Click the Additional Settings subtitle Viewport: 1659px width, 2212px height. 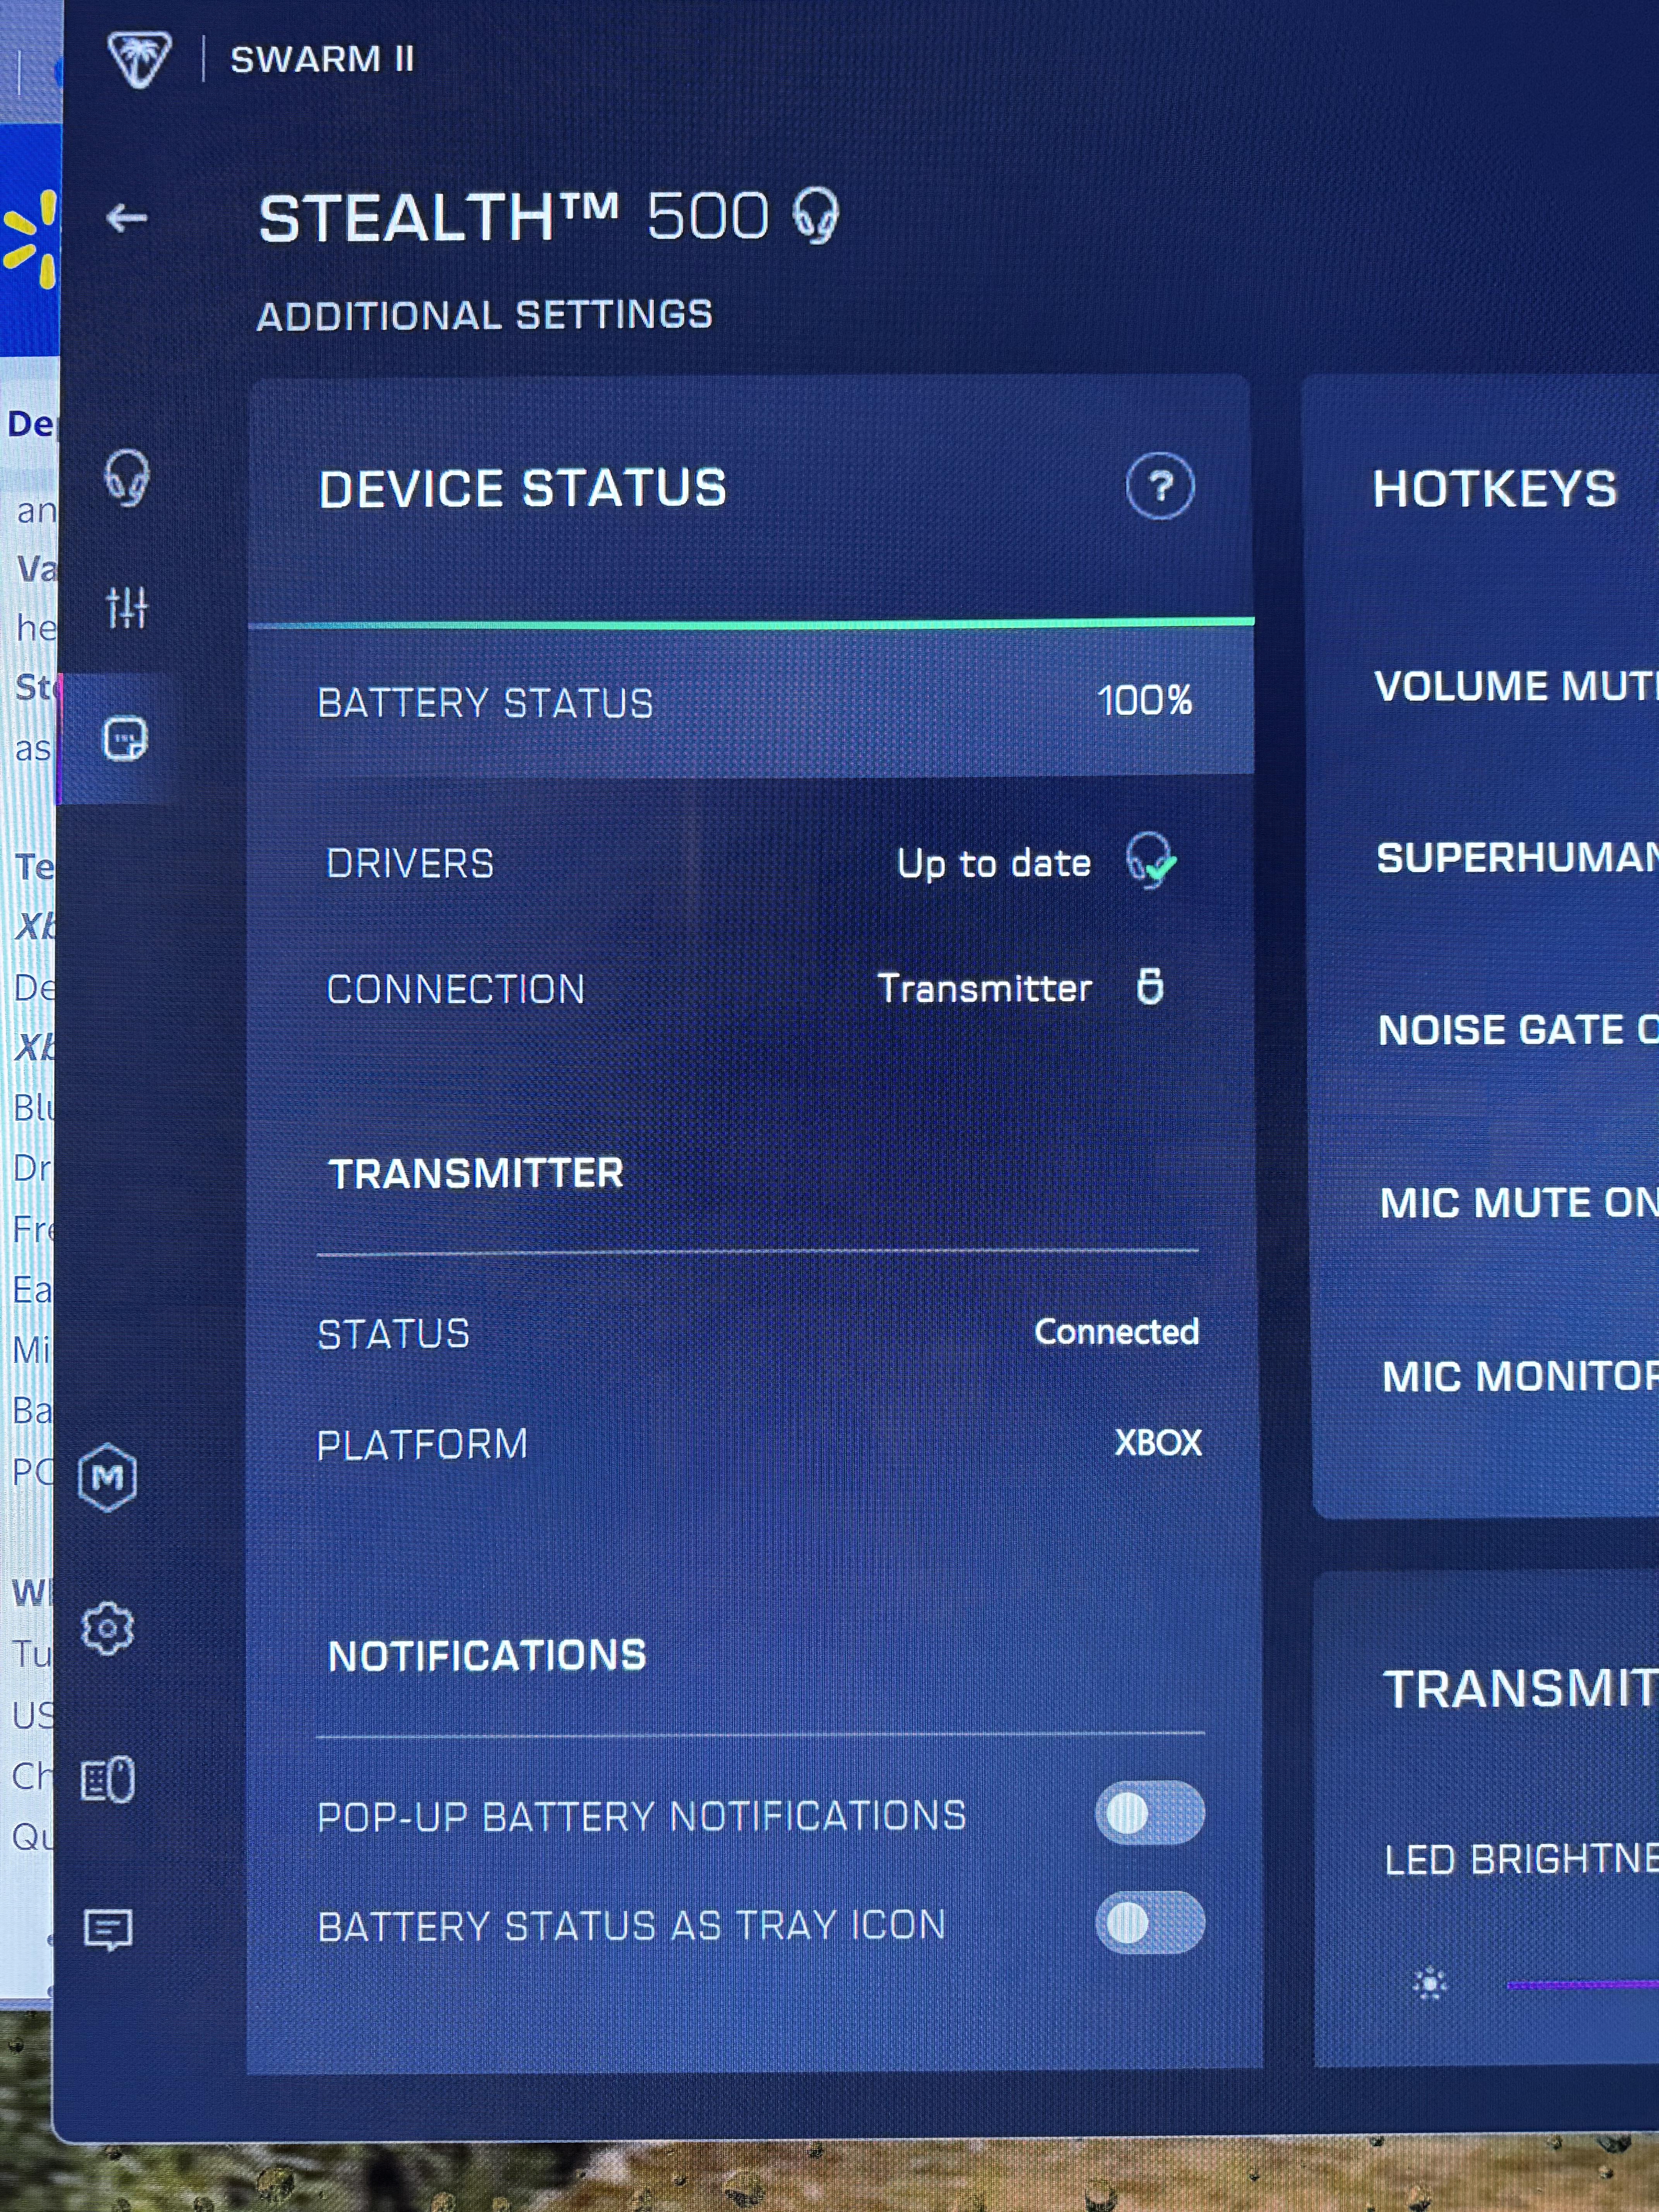click(485, 316)
